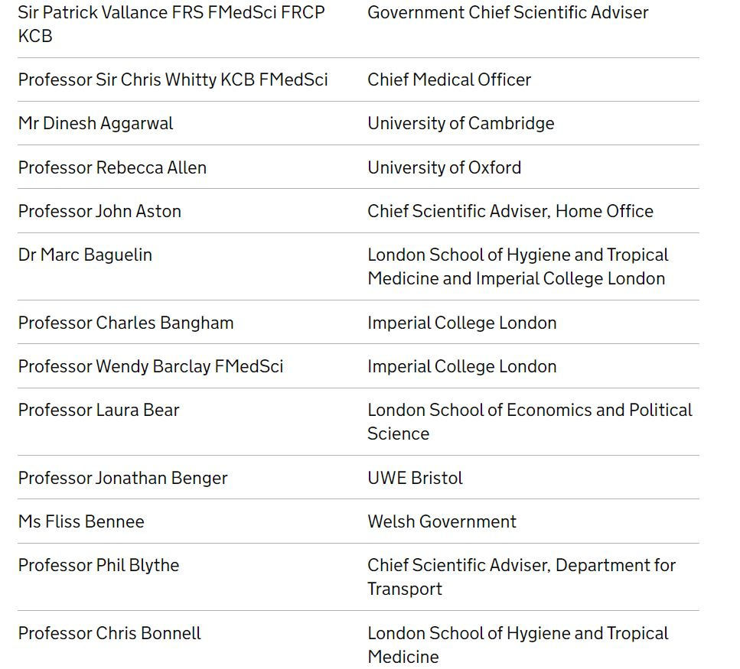Select Government Chief Scientific Adviser text

[x=508, y=13]
